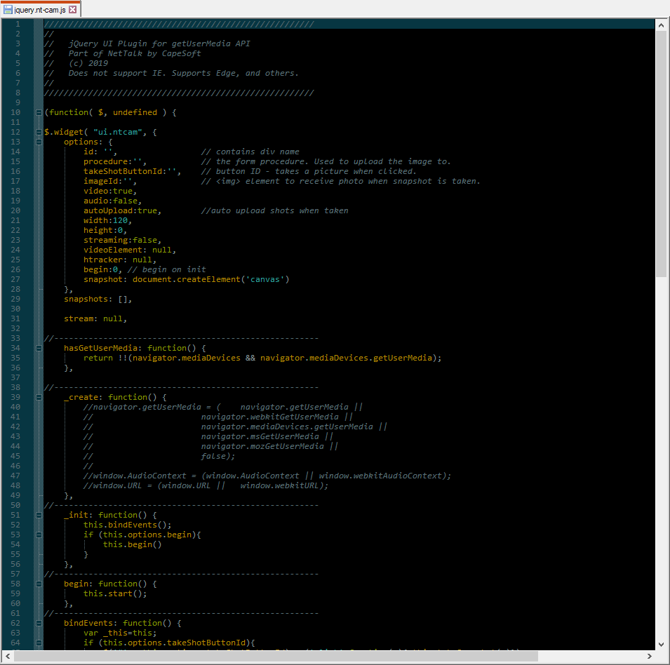Click the vertical scrollbar up arrow

point(661,25)
